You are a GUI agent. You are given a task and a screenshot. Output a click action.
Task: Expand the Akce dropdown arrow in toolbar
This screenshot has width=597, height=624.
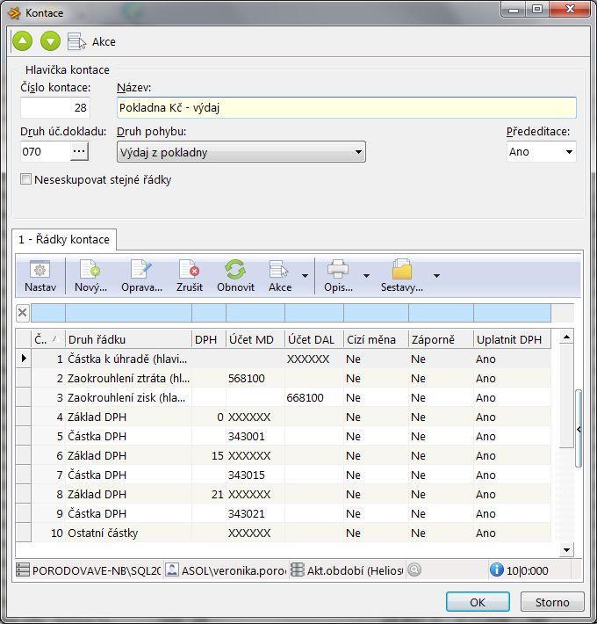[305, 276]
